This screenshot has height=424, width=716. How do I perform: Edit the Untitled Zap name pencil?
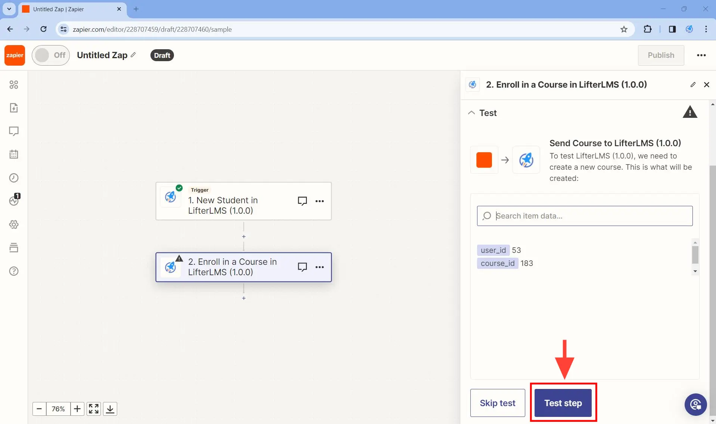(x=133, y=55)
